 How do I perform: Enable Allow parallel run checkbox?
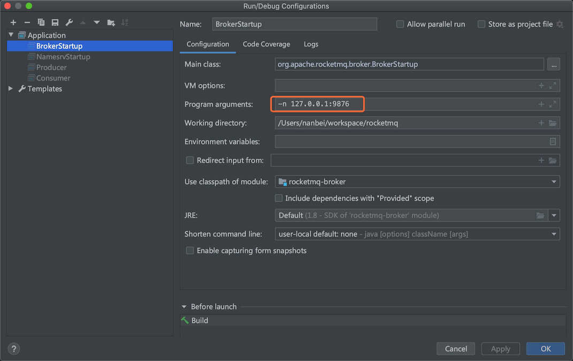(x=400, y=24)
